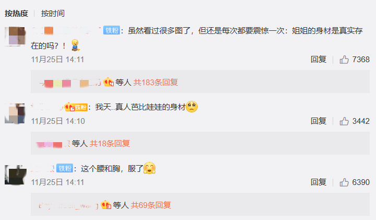Open the third commenter's avatar
The height and width of the screenshot is (220, 376).
tap(16, 175)
